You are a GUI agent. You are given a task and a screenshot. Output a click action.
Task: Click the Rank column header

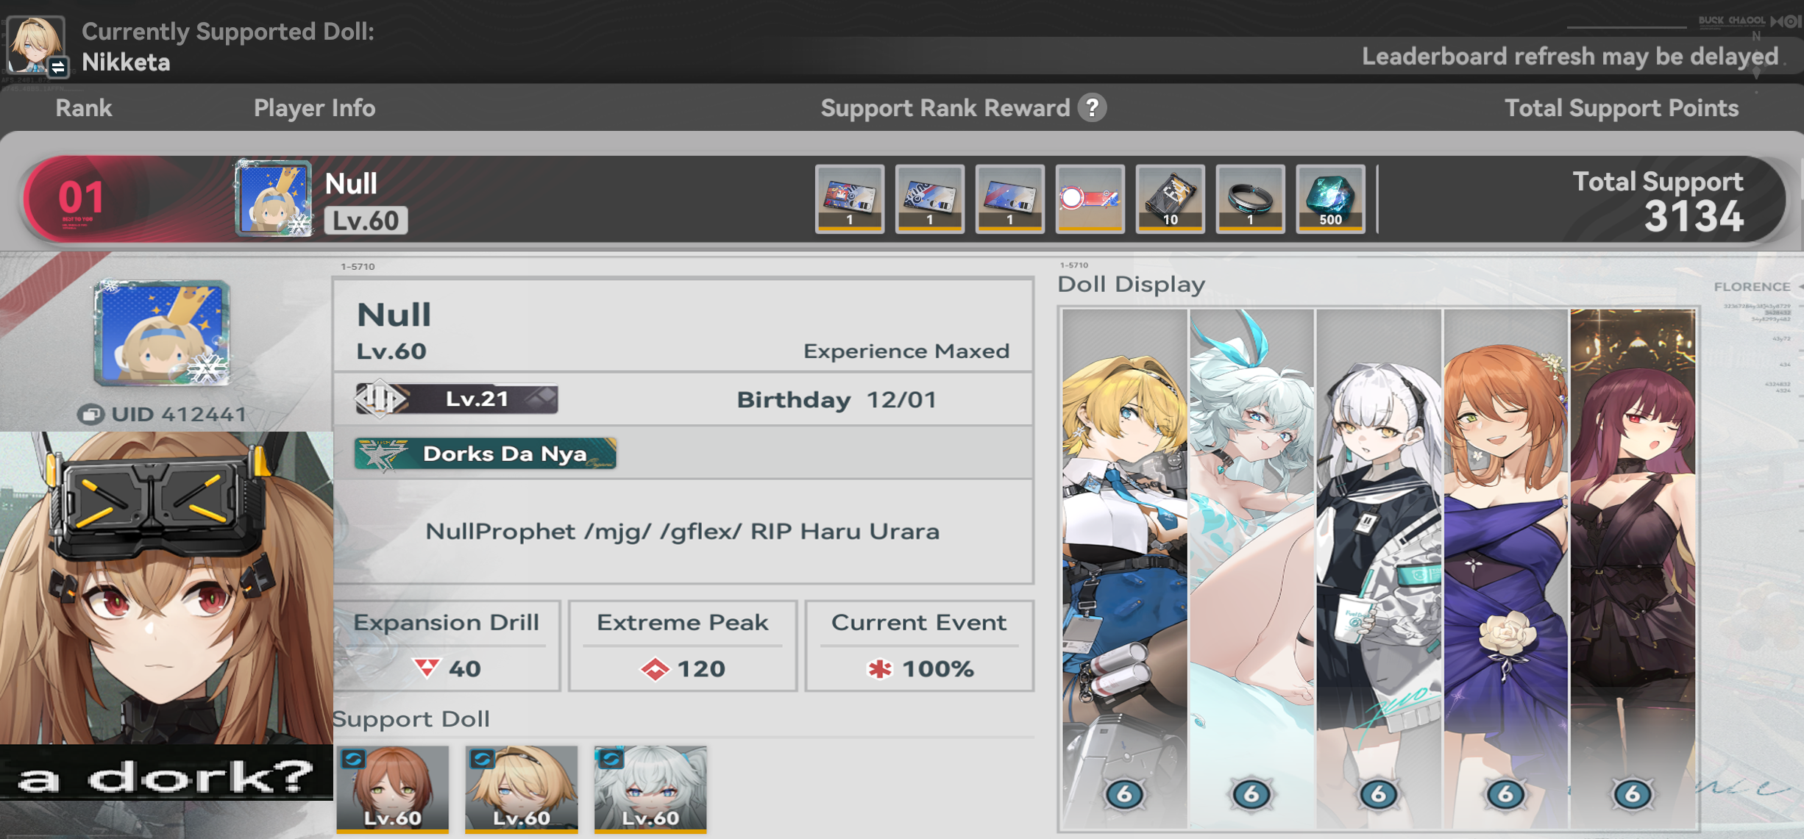[x=84, y=108]
